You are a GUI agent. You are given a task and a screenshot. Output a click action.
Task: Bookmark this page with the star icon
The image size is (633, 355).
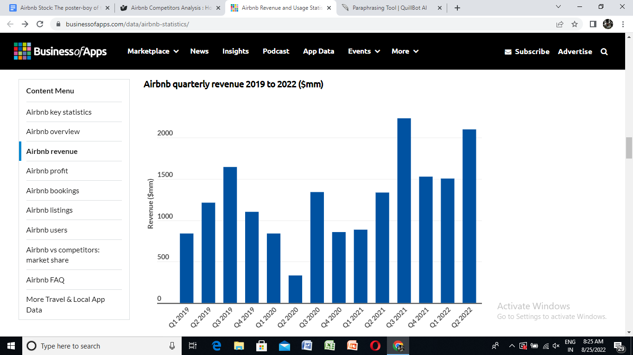click(575, 24)
